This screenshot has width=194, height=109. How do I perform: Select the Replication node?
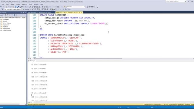pyautogui.click(x=6, y=25)
